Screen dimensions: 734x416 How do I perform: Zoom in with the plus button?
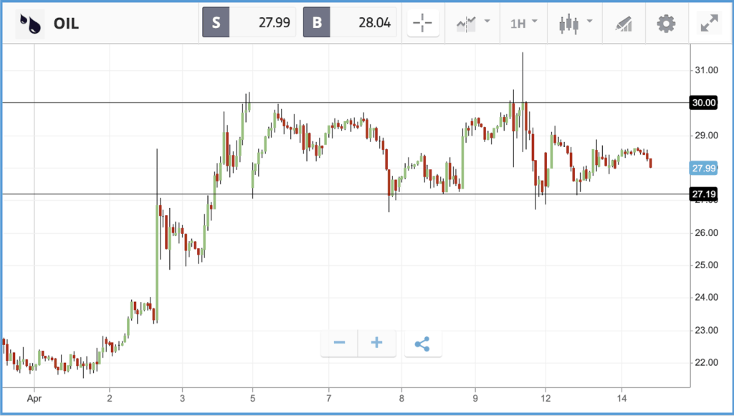point(377,344)
